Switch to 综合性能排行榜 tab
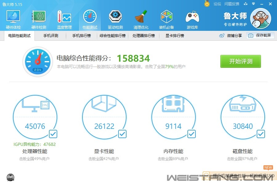 [x=113, y=36]
